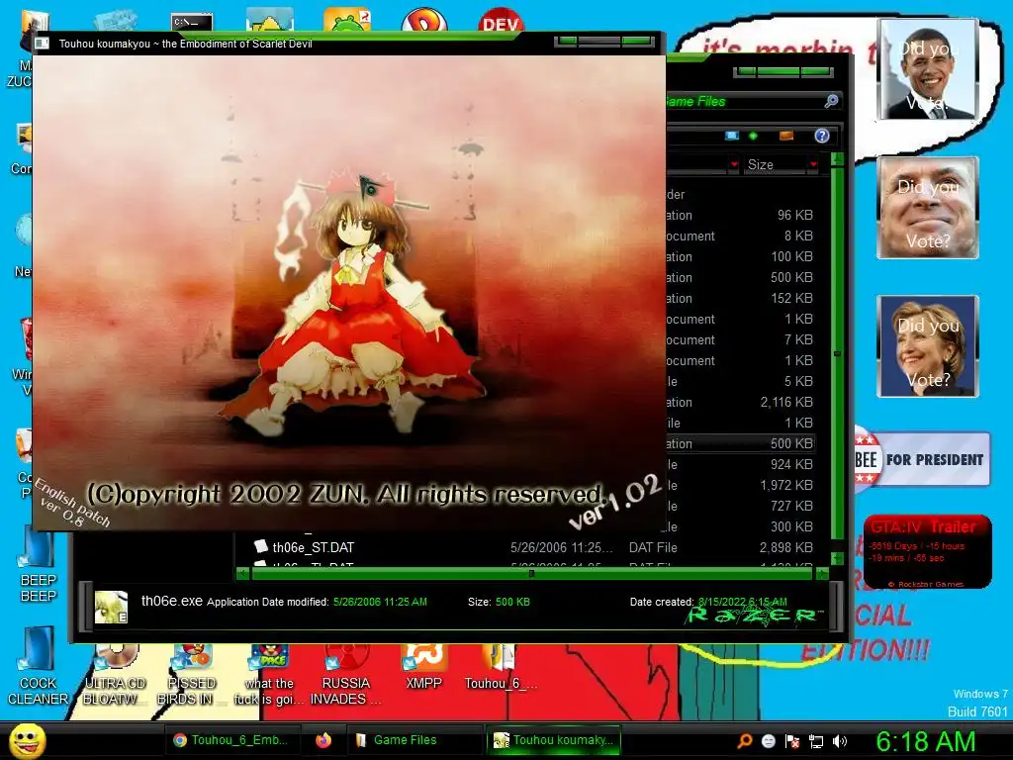This screenshot has width=1013, height=760.
Task: Click the 8 KB size value
Action: [x=798, y=236]
